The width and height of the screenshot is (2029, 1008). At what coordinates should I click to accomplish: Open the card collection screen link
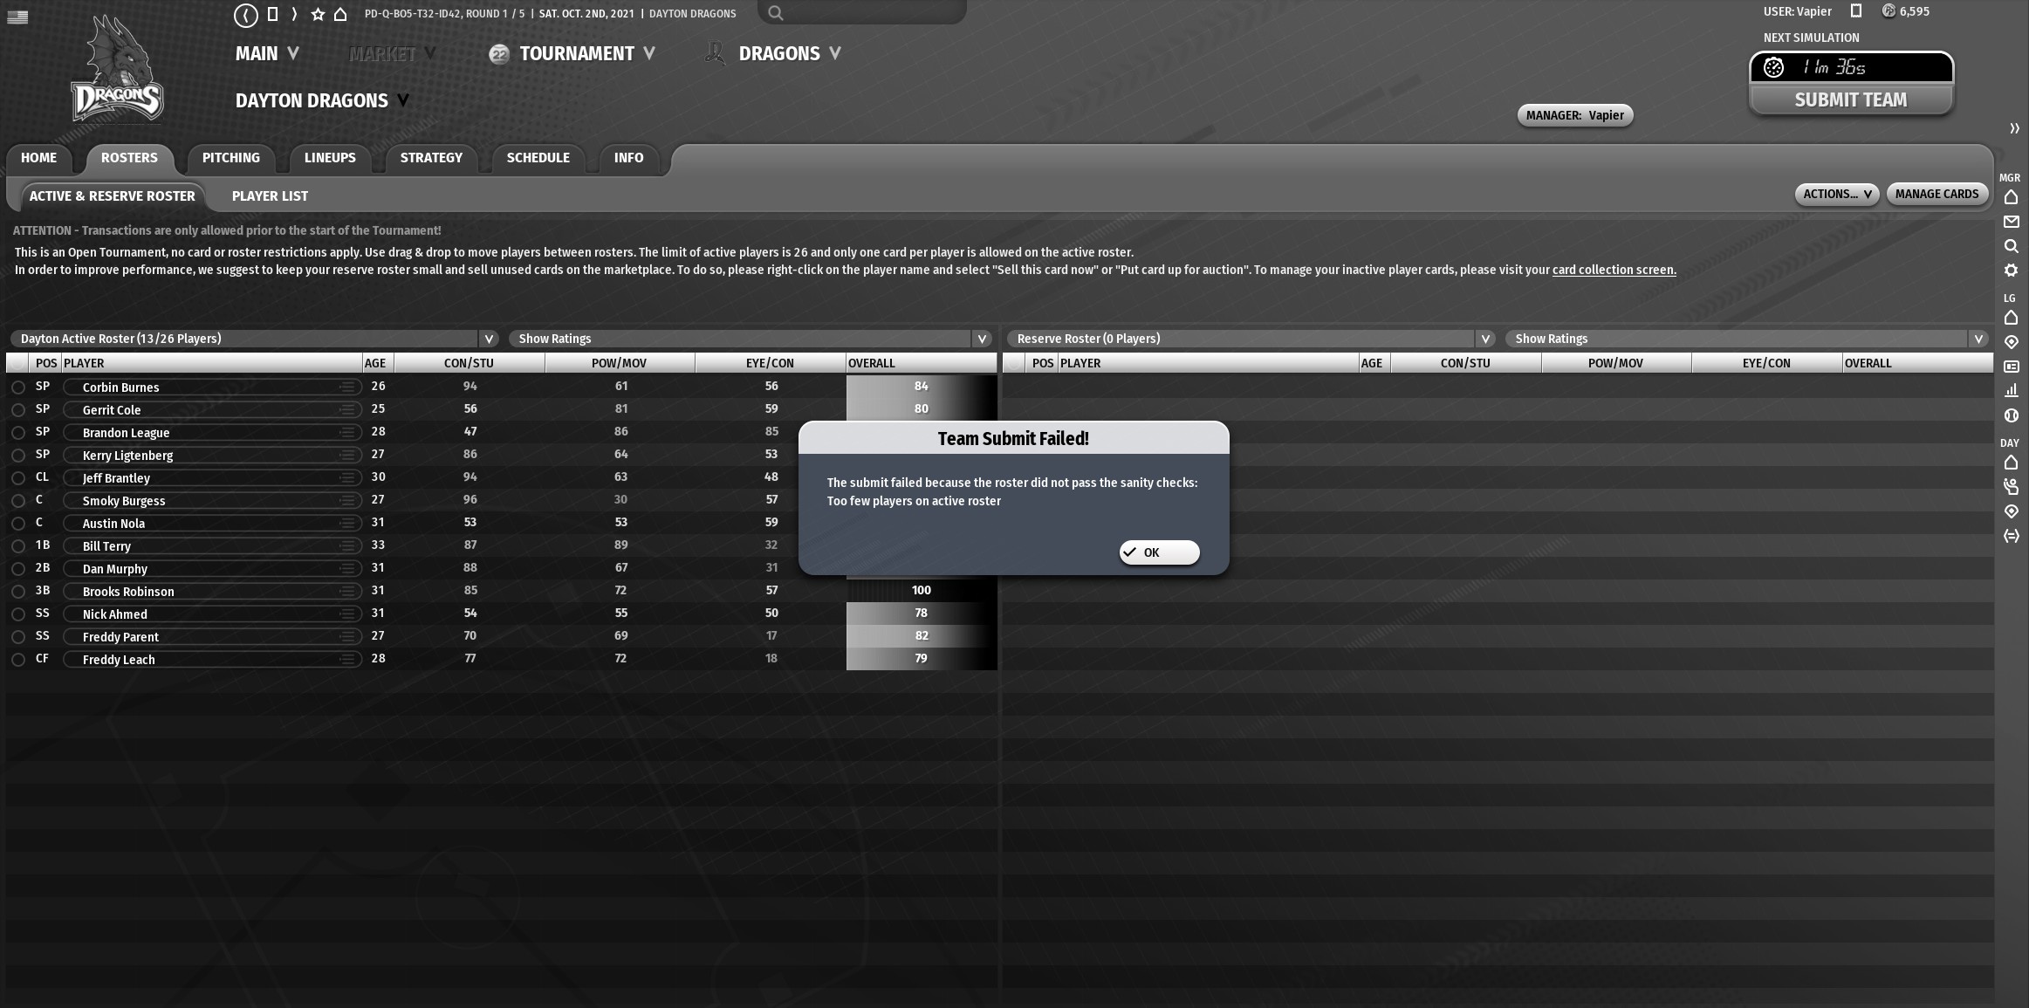click(1614, 270)
